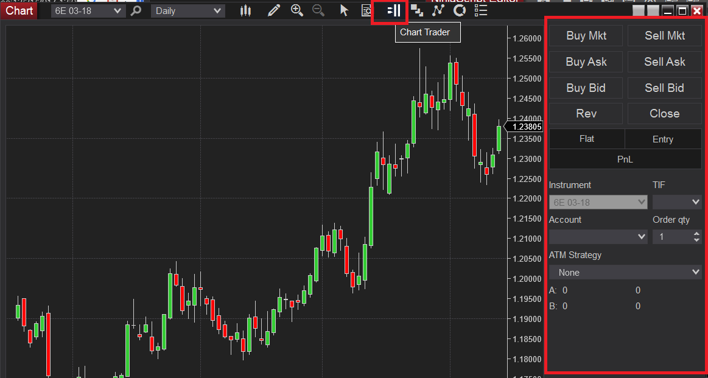Open the drawing tools pencil icon

[x=273, y=10]
